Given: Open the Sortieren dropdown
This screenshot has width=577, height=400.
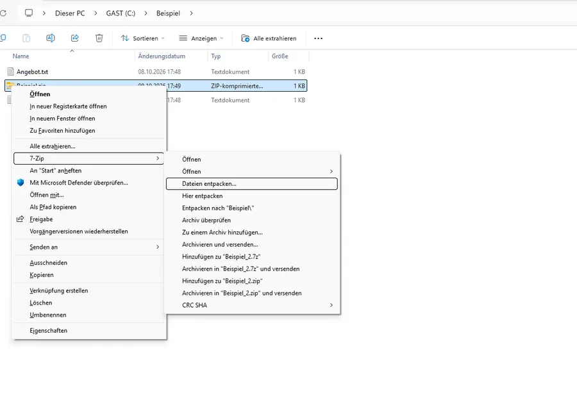Looking at the screenshot, I should 143,38.
